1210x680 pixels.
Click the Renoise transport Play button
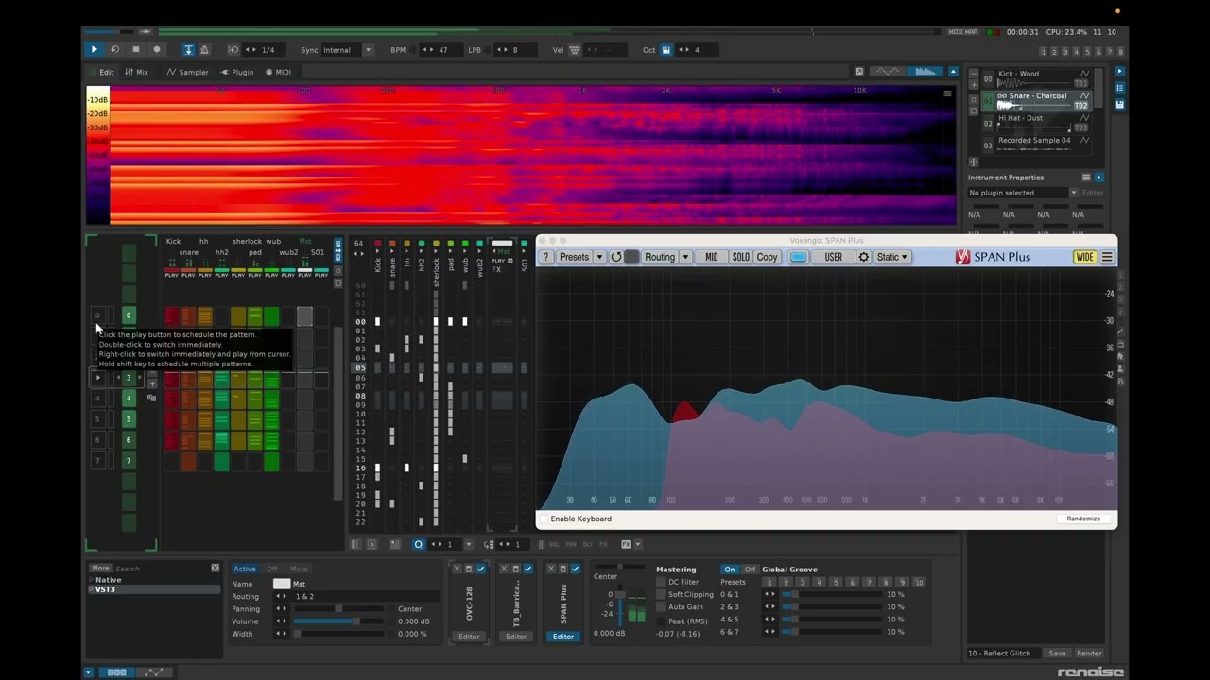pyautogui.click(x=94, y=49)
